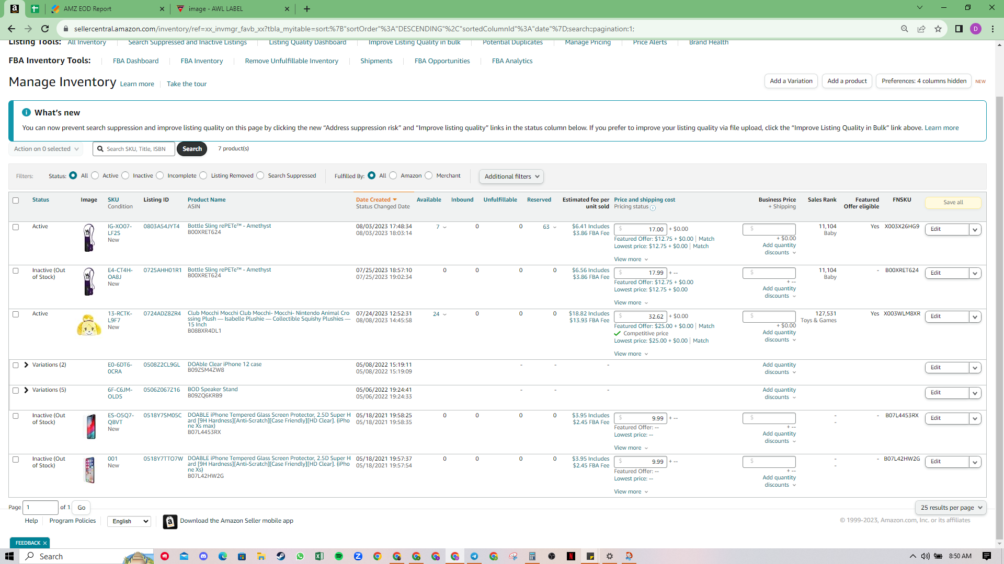
Task: Check the box for Club Mocchi row
Action: coord(16,314)
